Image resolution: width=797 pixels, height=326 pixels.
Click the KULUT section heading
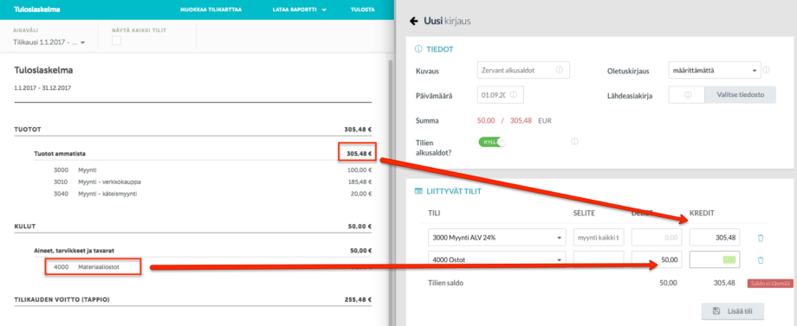24,227
